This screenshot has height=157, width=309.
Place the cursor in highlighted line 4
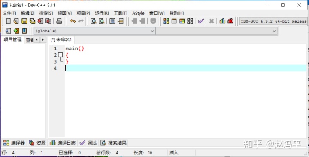coord(186,68)
